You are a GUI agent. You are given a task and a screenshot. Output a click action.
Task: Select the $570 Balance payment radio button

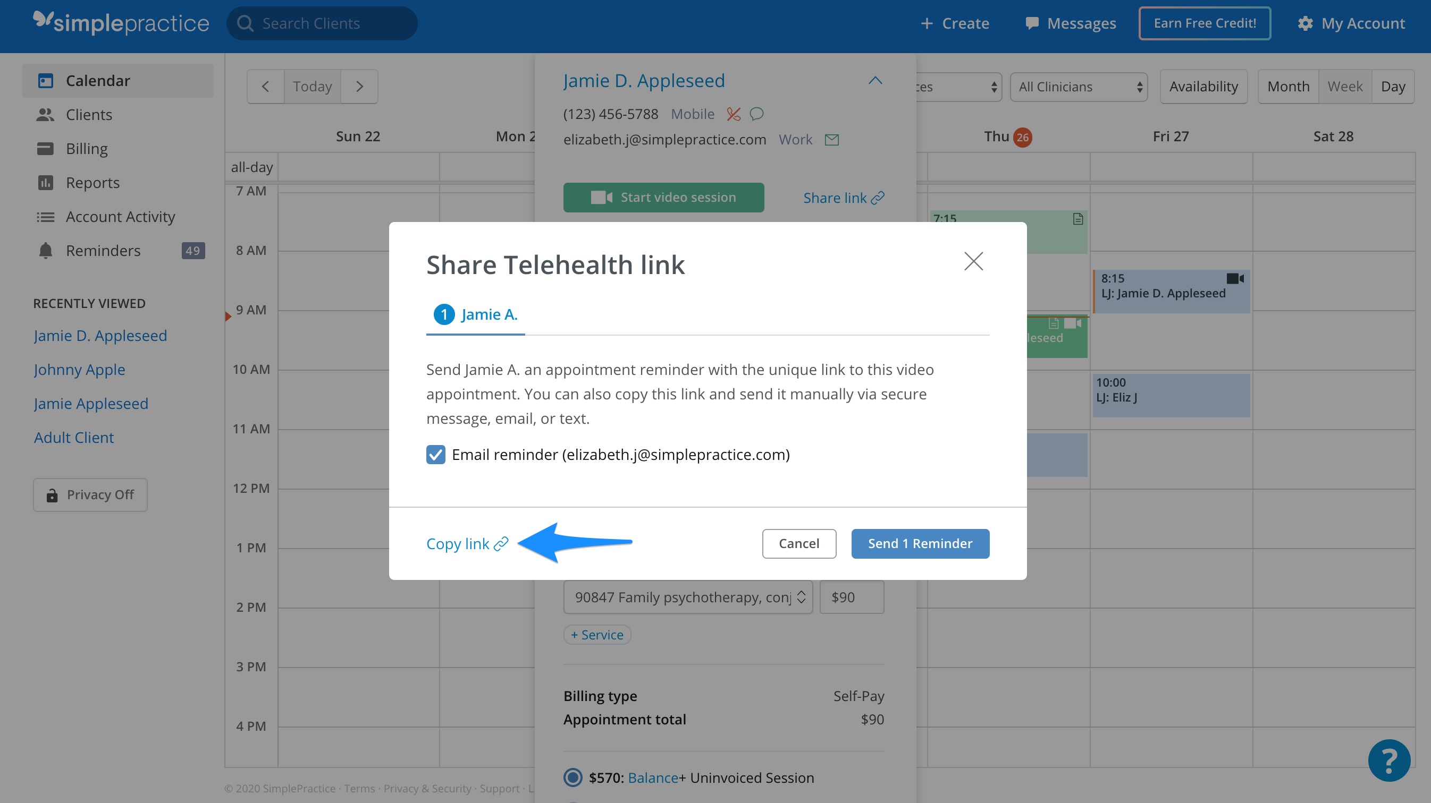(x=572, y=778)
